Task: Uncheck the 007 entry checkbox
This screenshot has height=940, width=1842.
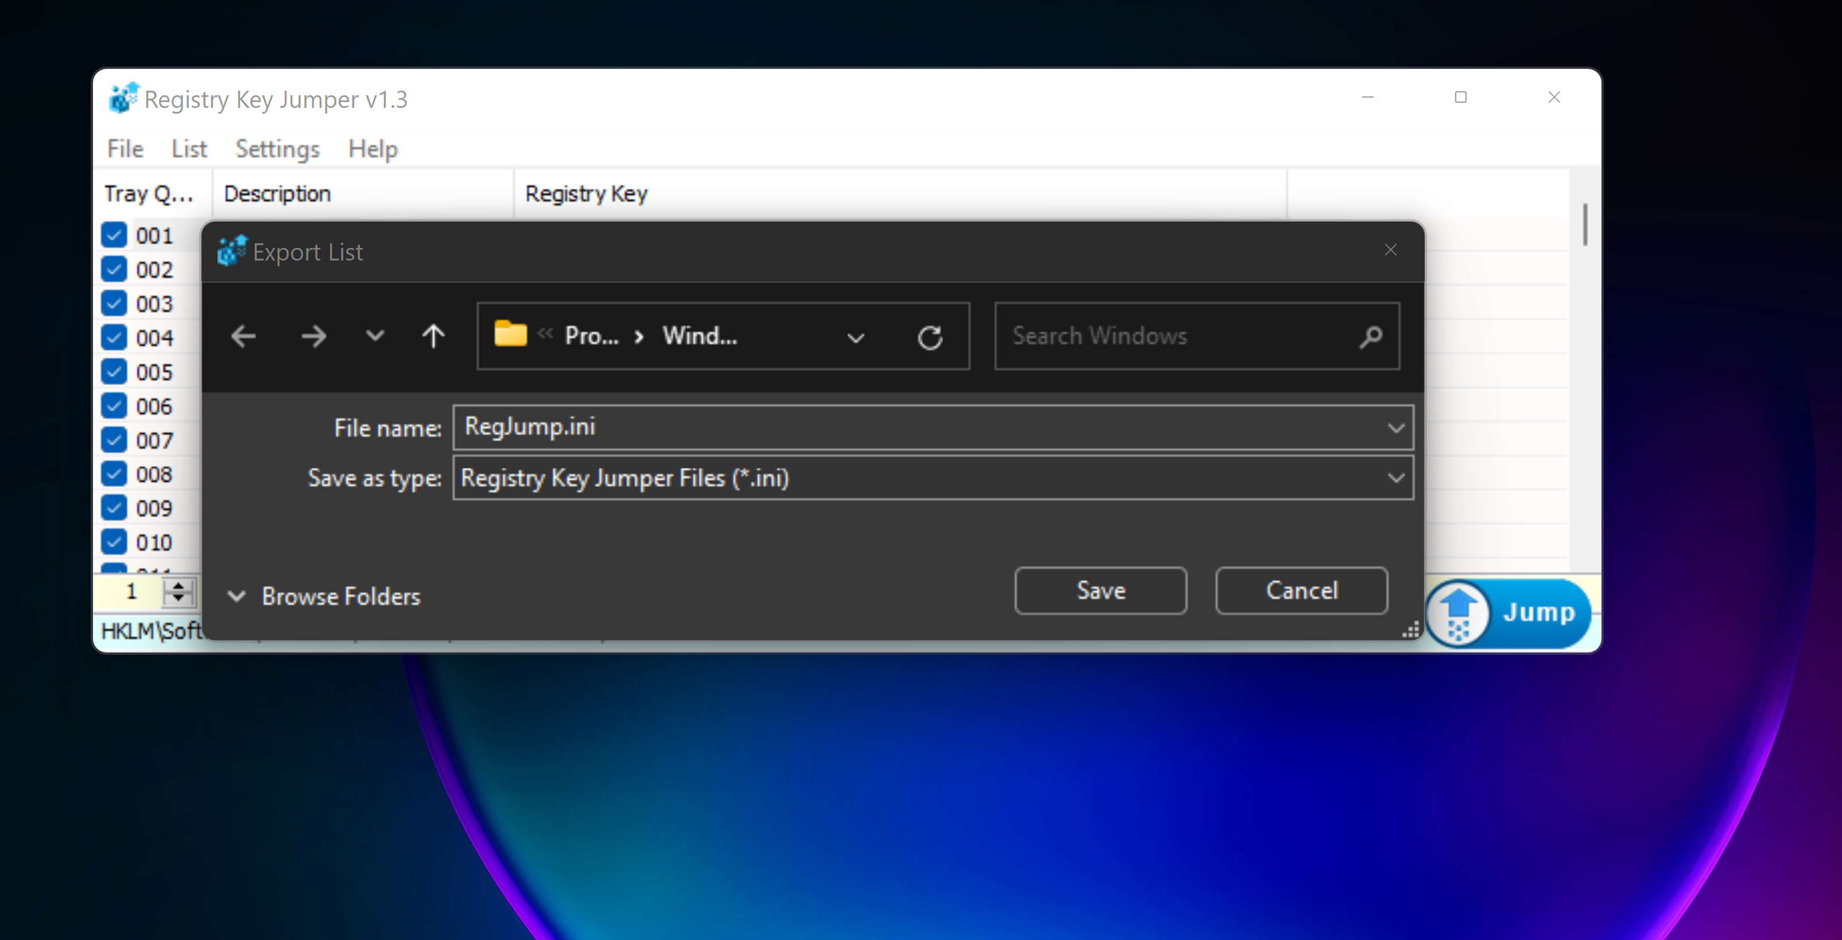Action: (x=114, y=440)
